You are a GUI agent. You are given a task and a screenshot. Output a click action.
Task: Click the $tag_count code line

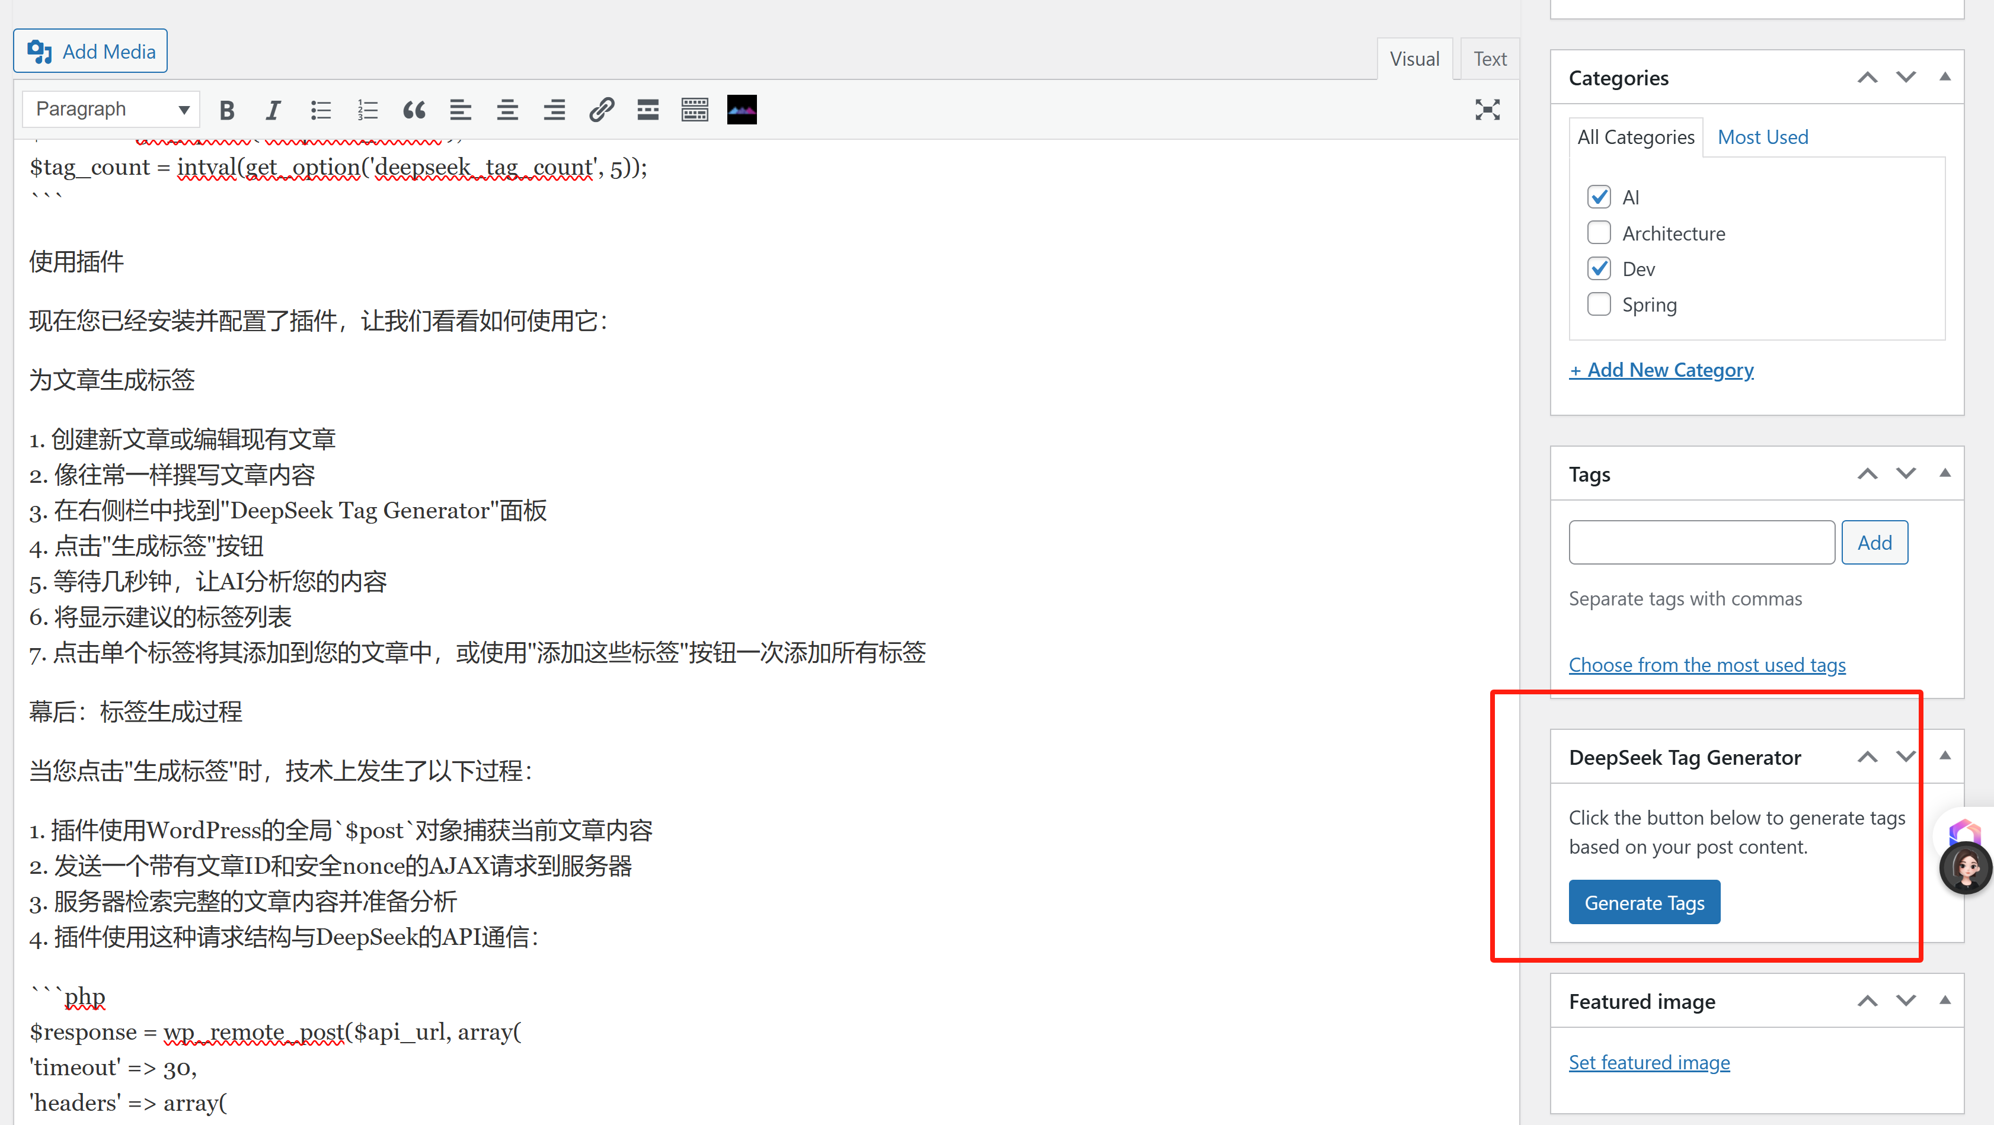click(x=338, y=167)
